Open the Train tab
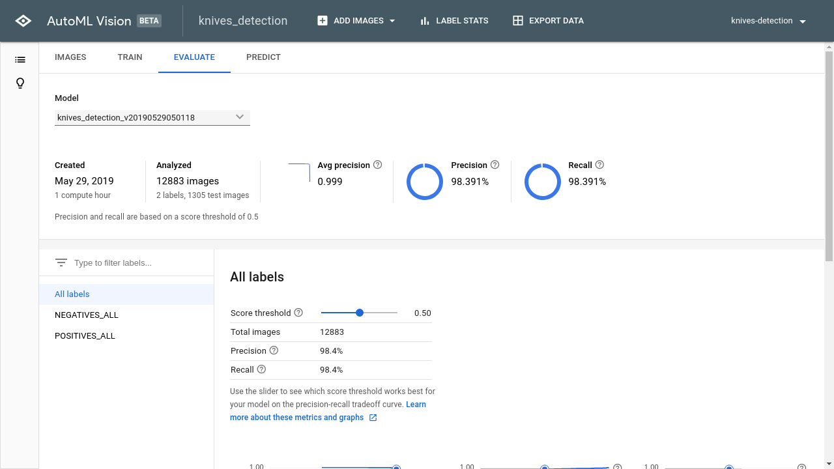The image size is (834, 469). [x=130, y=57]
